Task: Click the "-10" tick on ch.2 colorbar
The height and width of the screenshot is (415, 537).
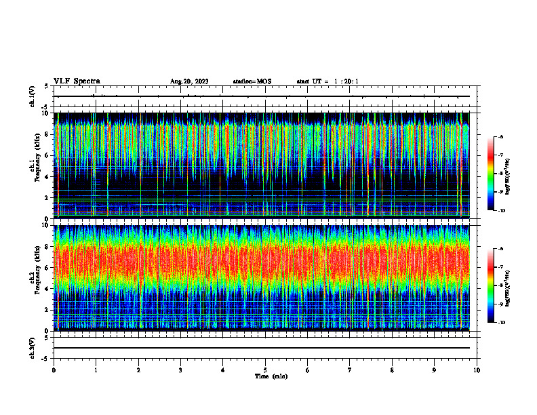Action: click(501, 323)
